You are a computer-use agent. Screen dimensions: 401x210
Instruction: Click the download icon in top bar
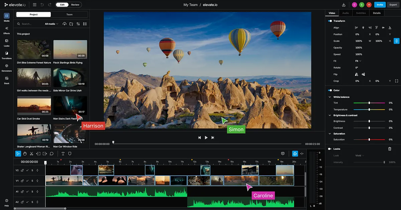(x=344, y=5)
